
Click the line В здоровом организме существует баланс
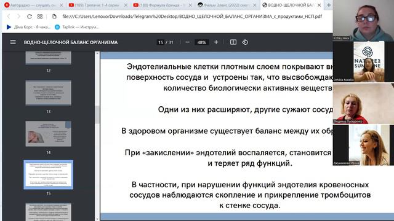point(227,131)
